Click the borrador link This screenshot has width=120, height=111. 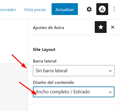(x=8, y=10)
